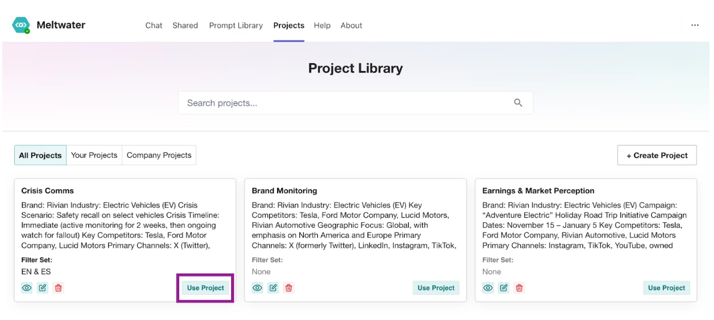The height and width of the screenshot is (320, 714).
Task: Delete the Crisis Comms project
Action: pos(58,288)
